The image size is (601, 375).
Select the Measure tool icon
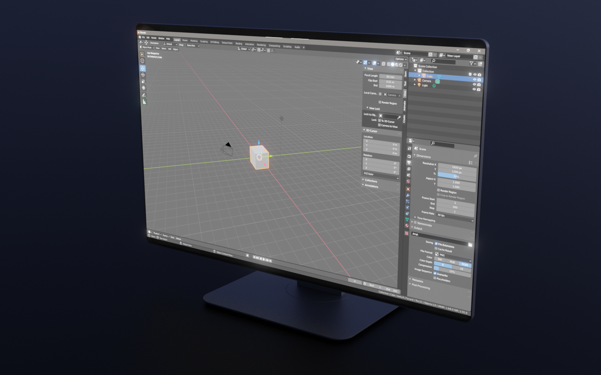[x=144, y=102]
